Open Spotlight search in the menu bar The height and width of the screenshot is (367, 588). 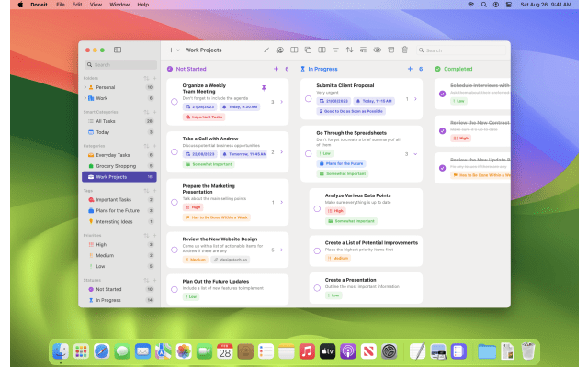484,5
